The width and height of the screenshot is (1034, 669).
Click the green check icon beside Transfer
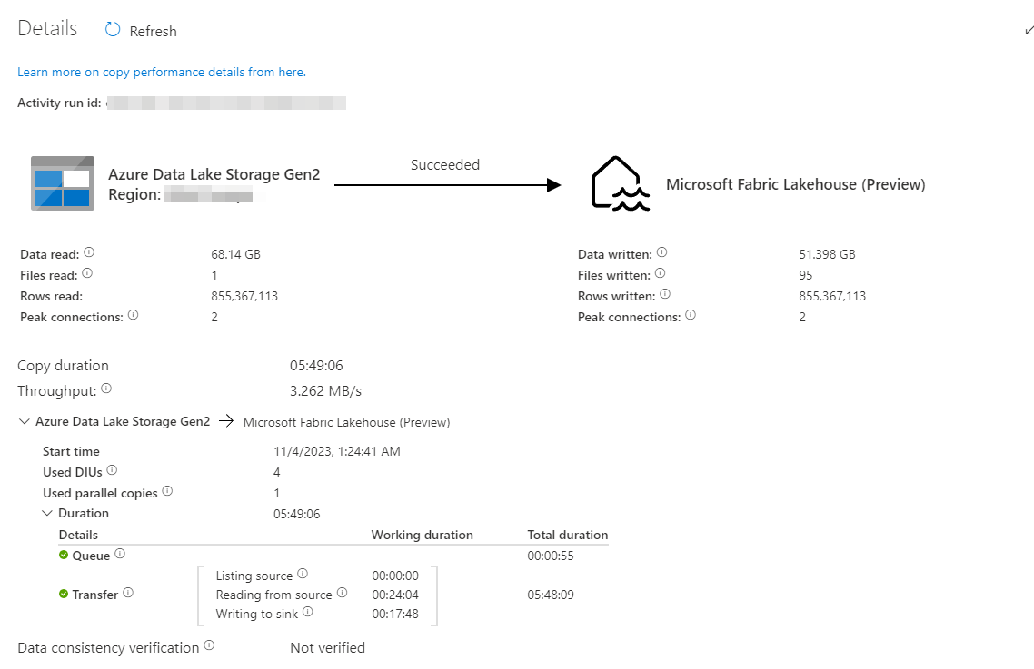(x=64, y=594)
